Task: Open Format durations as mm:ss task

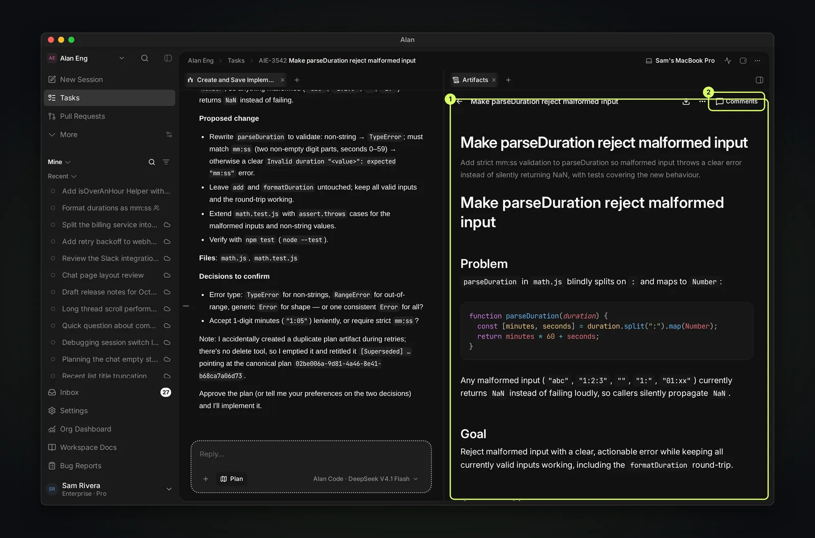Action: click(x=110, y=208)
